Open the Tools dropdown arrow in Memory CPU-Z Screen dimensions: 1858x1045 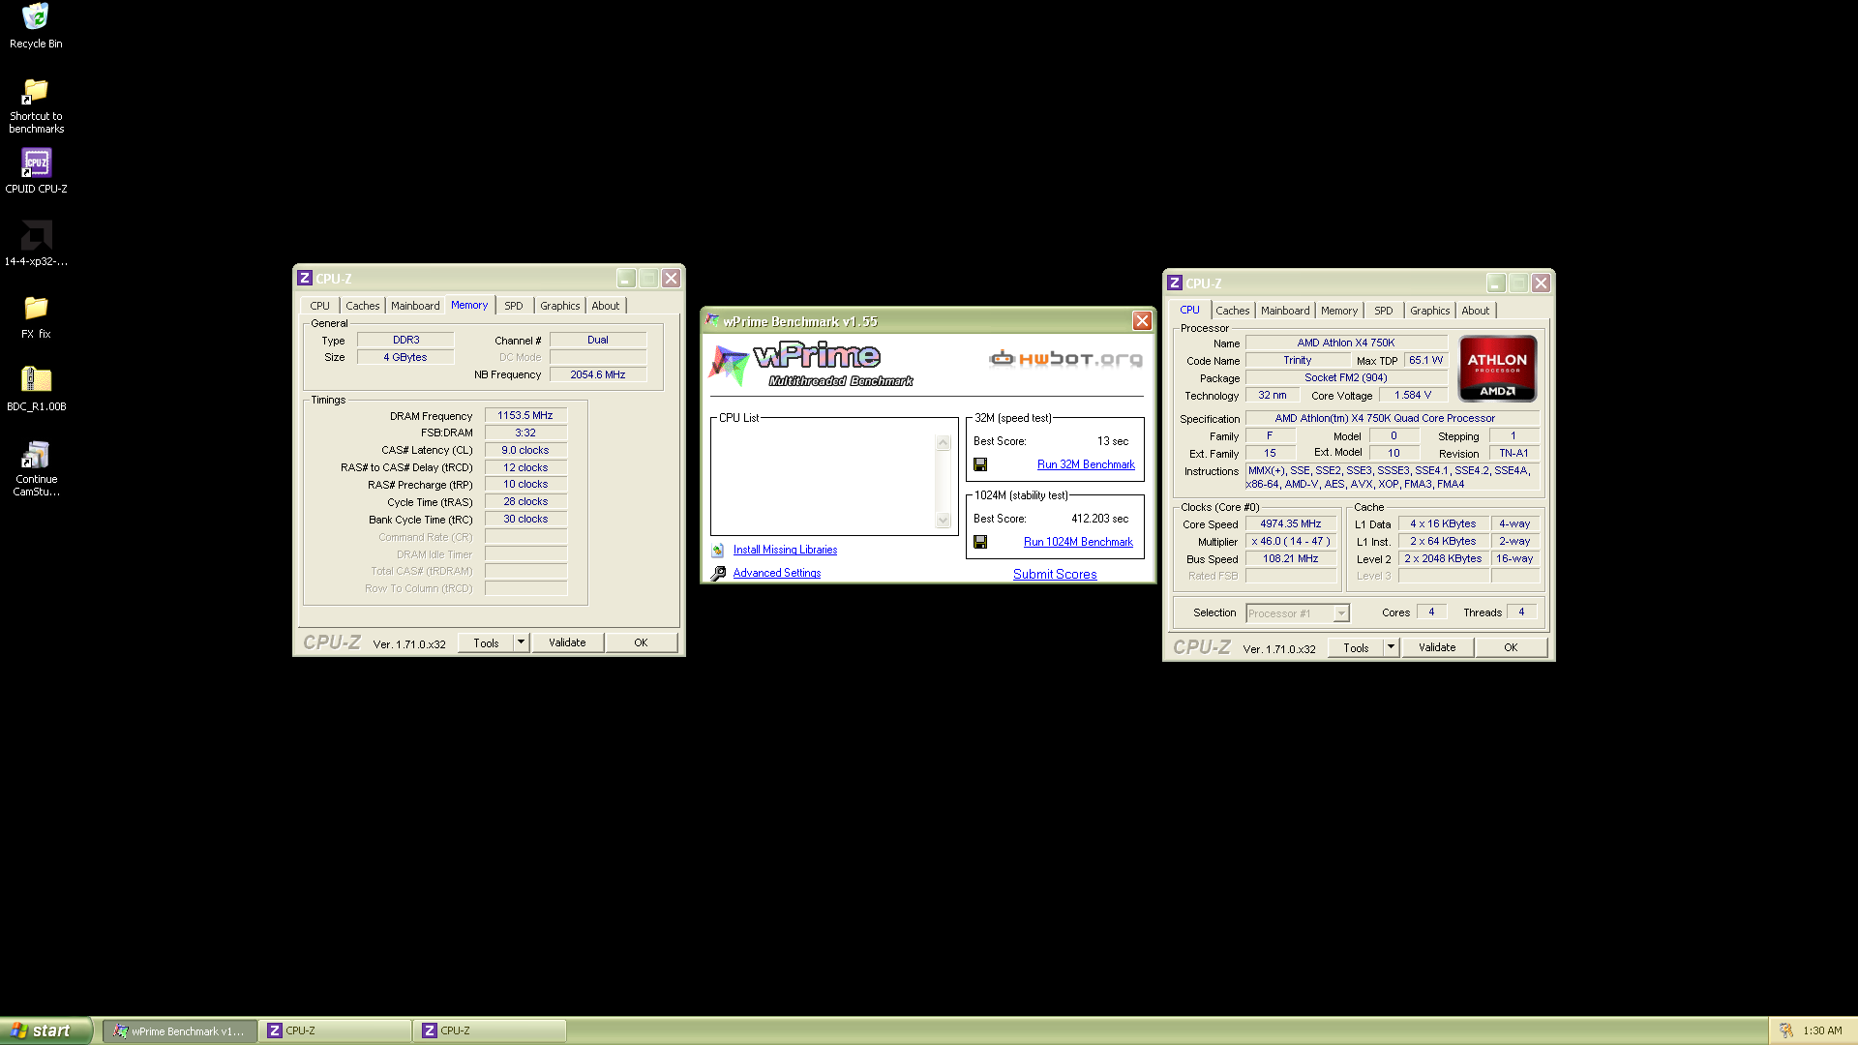(521, 642)
